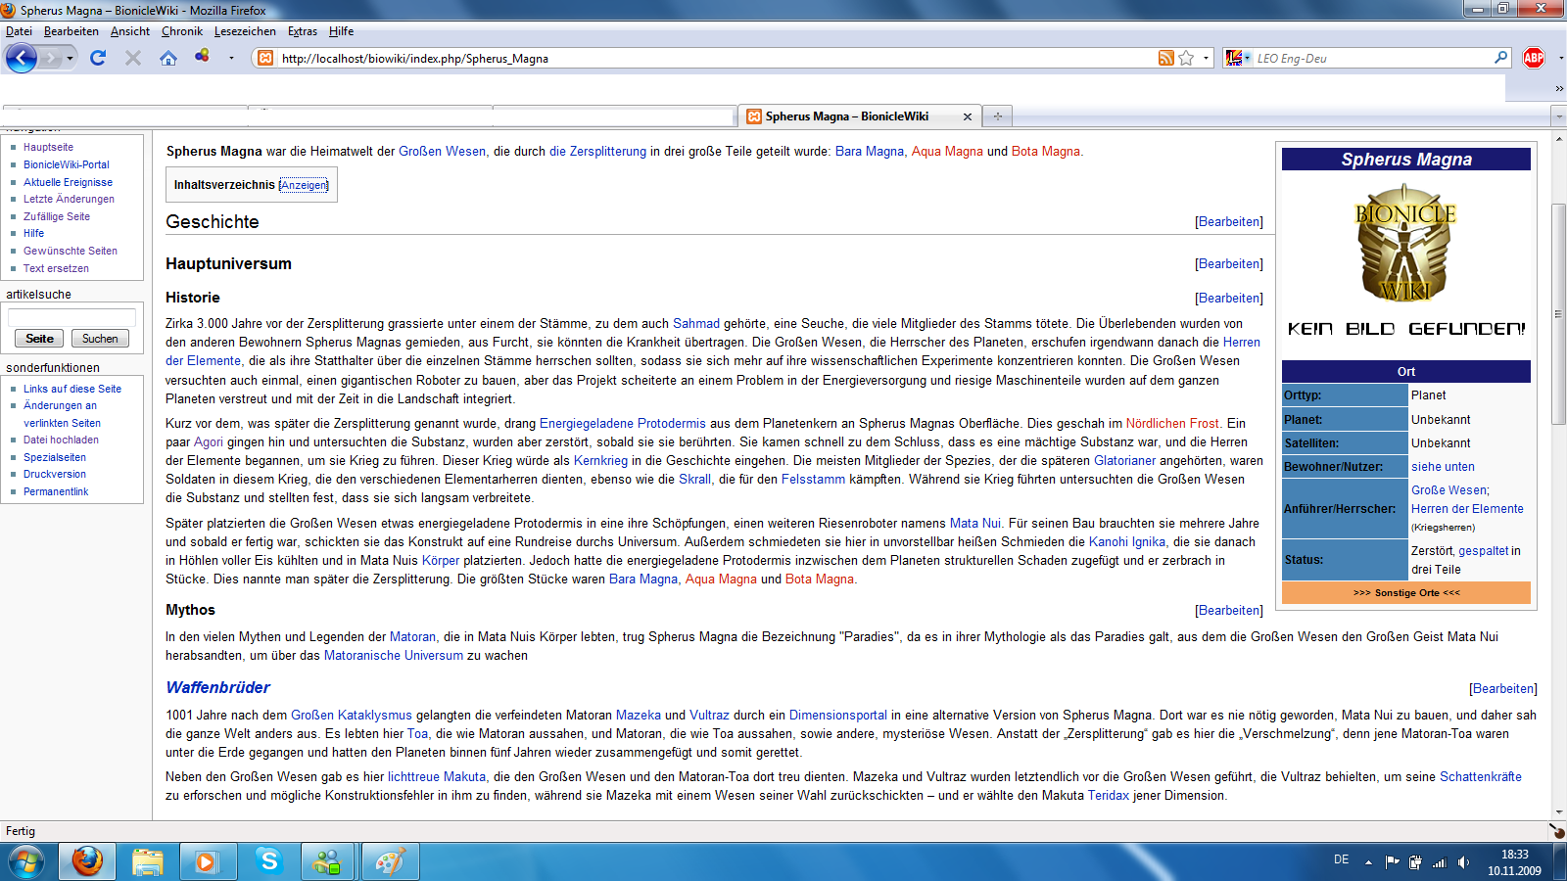1567x881 pixels.
Task: Open Paint from the taskbar
Action: point(390,861)
